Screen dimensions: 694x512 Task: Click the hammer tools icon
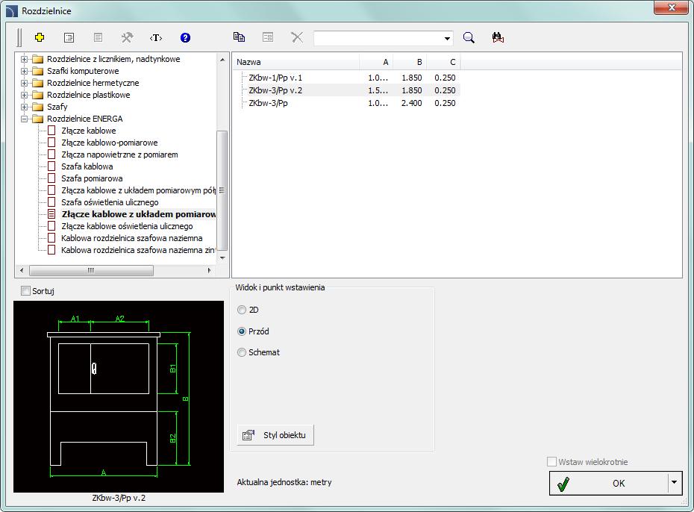tap(127, 37)
